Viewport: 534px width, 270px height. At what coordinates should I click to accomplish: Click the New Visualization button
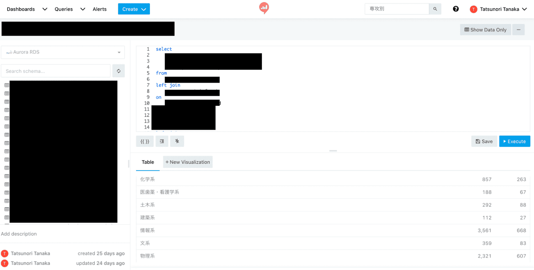pos(188,162)
